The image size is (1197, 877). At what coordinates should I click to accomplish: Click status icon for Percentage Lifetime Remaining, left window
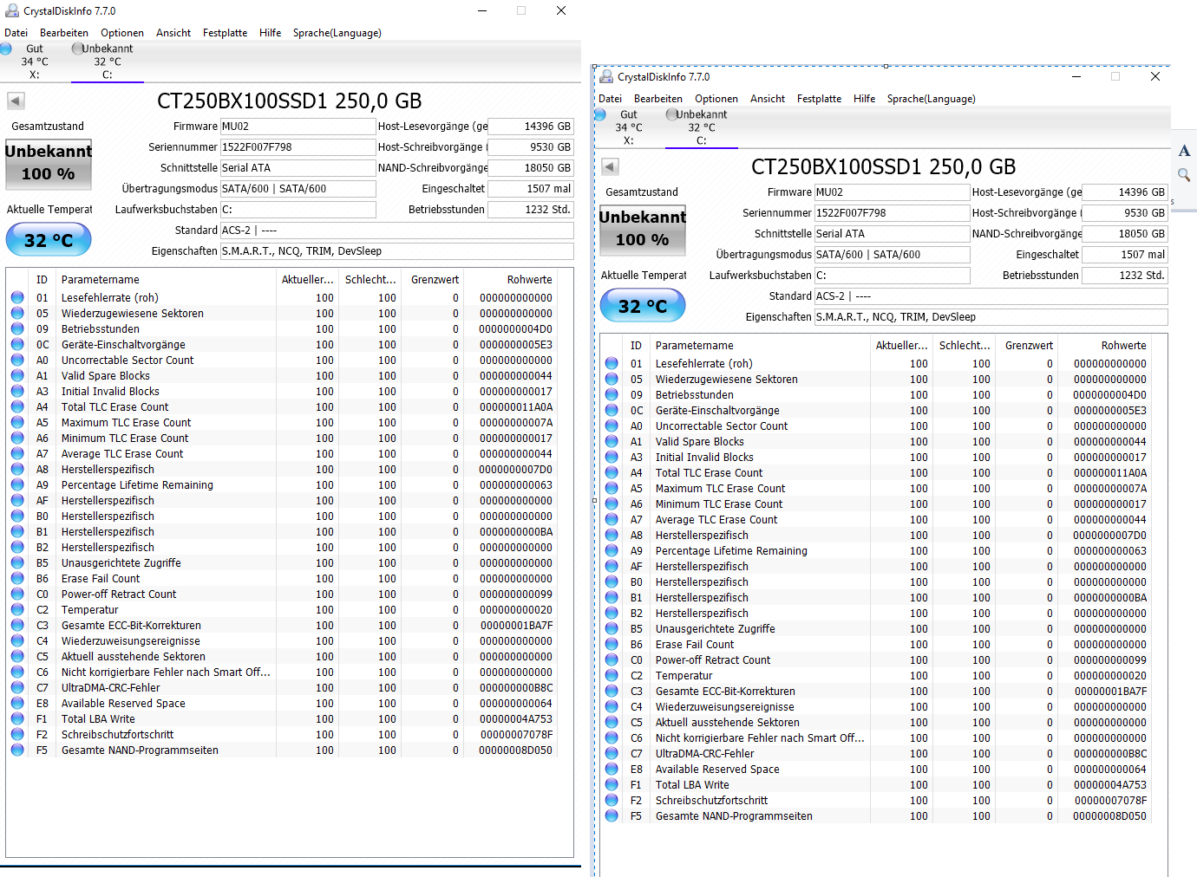click(17, 484)
